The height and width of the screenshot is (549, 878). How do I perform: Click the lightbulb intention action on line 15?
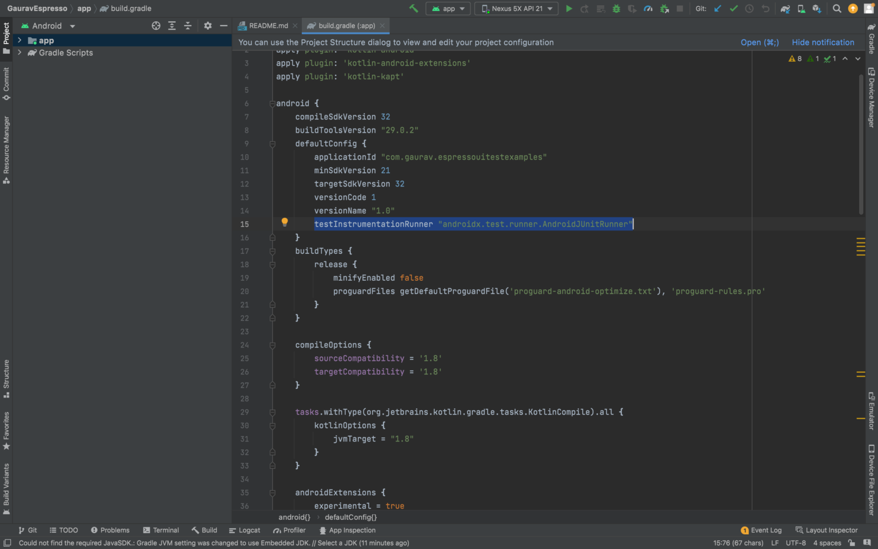[x=285, y=222]
